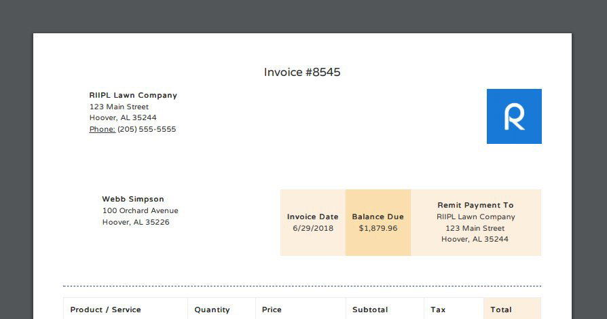
Task: Click the phone number (205) 555-5555
Action: tap(147, 129)
